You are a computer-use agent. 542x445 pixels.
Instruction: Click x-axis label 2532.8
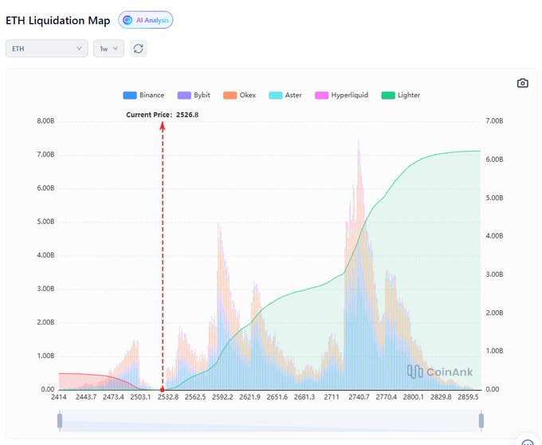tap(168, 397)
